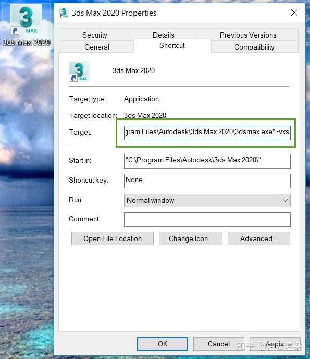The image size is (310, 359).
Task: Click the 'Shortcut key:' label
Action: [89, 180]
